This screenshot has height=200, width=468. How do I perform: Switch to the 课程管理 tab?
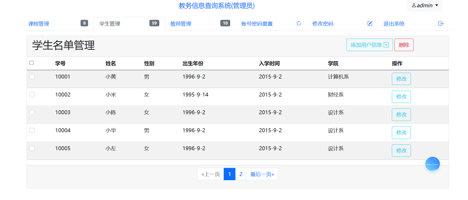tap(39, 24)
